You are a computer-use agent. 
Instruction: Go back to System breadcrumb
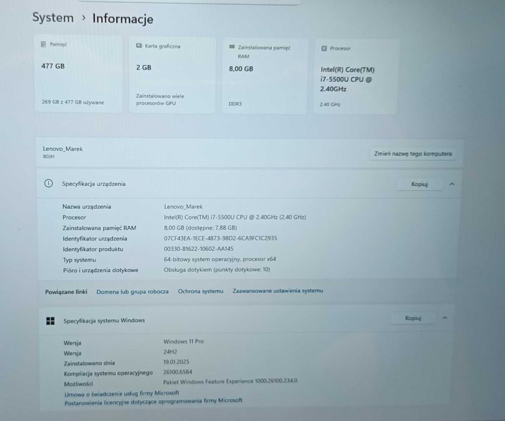coord(53,17)
